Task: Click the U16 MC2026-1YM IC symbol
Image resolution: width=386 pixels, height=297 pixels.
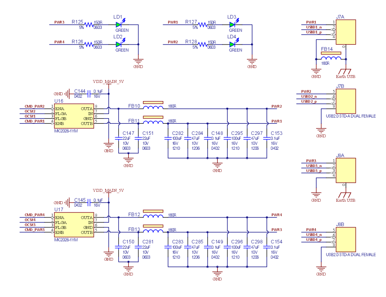Action: (x=73, y=116)
